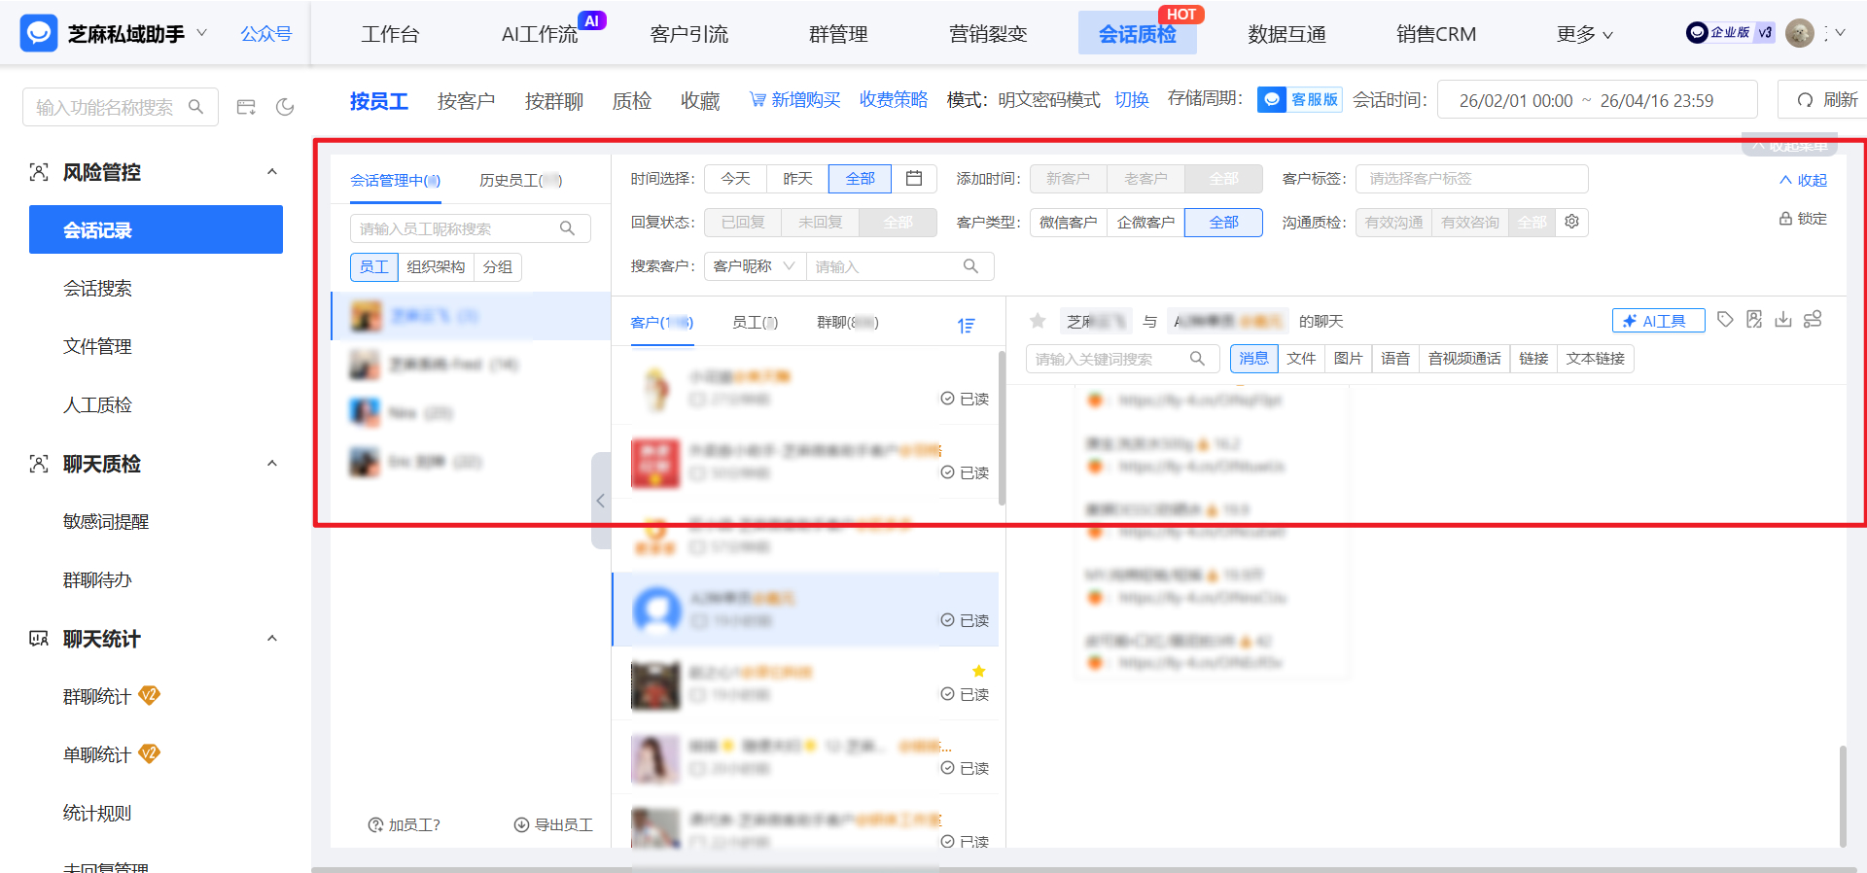Expand the 更多 dropdown
Image resolution: width=1867 pixels, height=873 pixels.
pos(1584,34)
